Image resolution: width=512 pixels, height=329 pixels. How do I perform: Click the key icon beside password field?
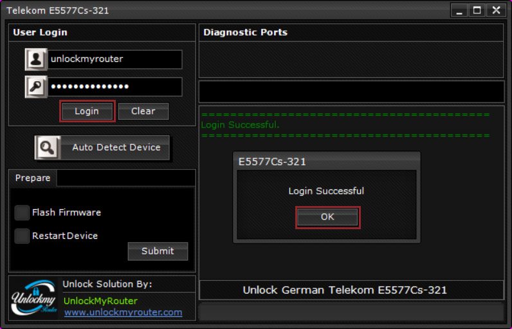click(x=36, y=88)
